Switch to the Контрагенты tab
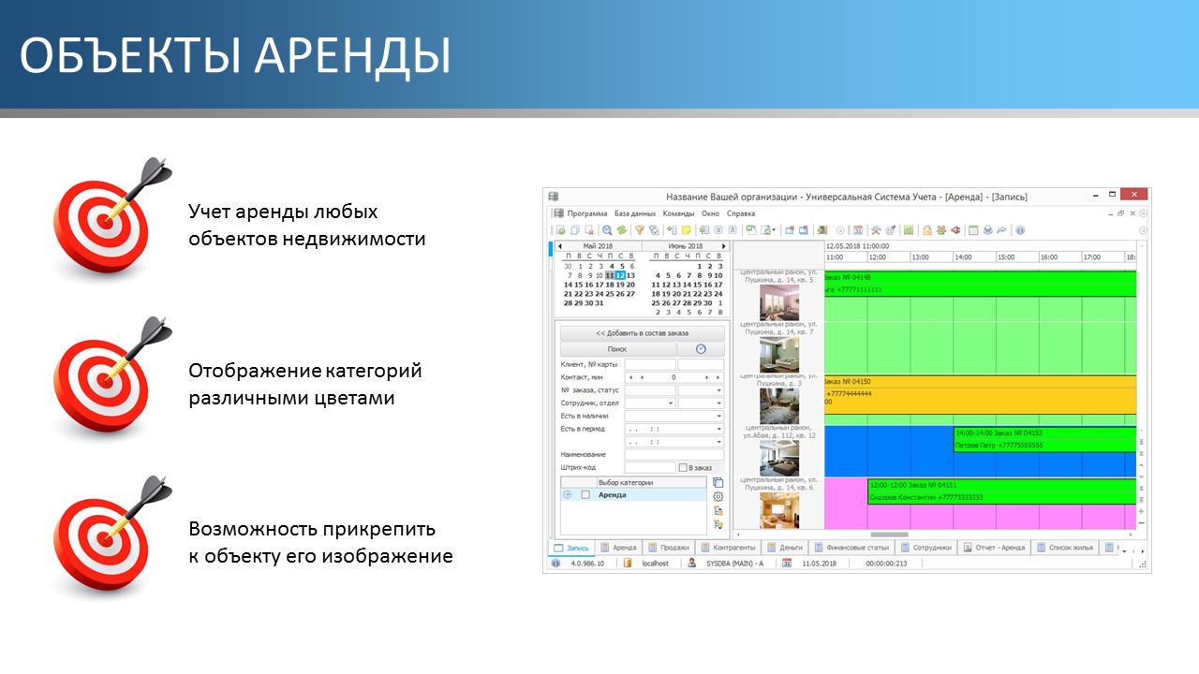Screen dimensions: 1199x674 (727, 548)
